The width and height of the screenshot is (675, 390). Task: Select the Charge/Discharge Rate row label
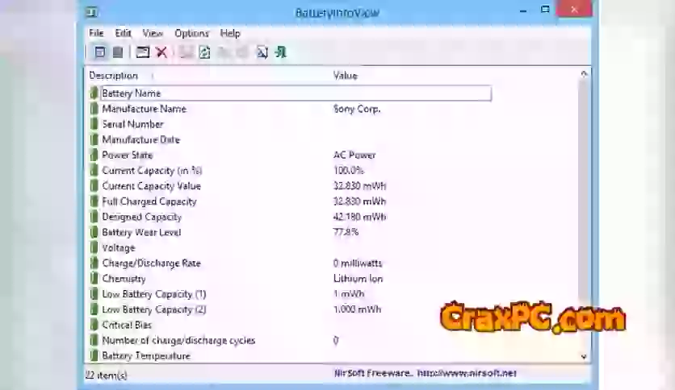point(152,263)
